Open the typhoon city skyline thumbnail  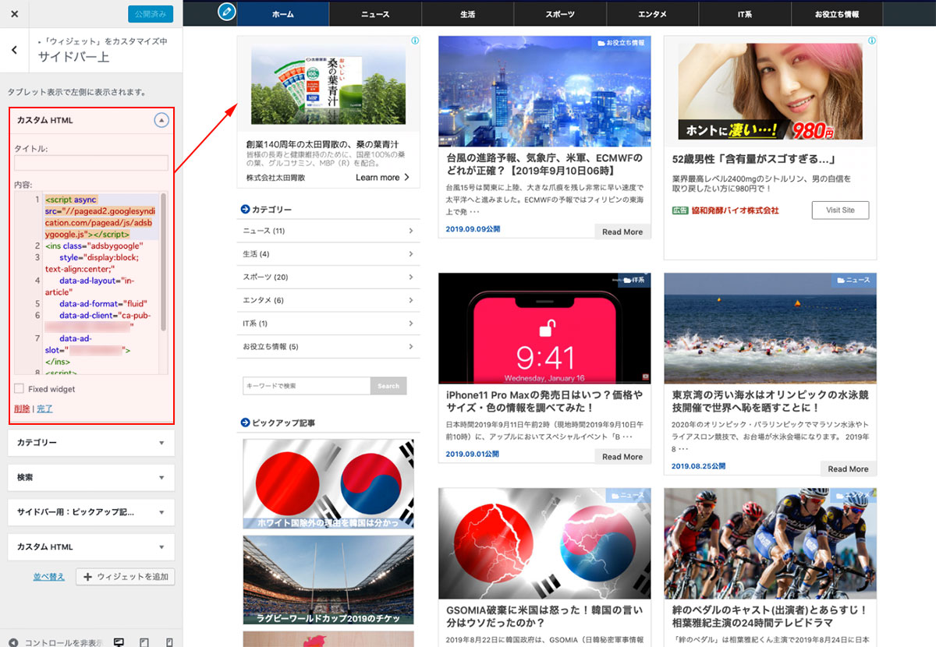point(544,92)
